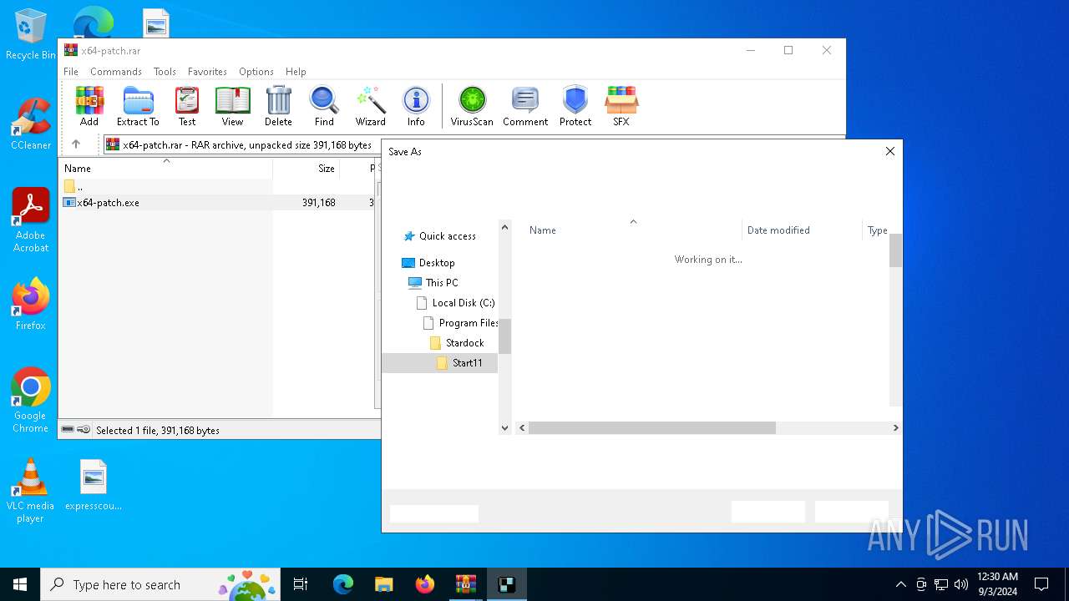Open VLC media player desktop shortcut

click(31, 491)
